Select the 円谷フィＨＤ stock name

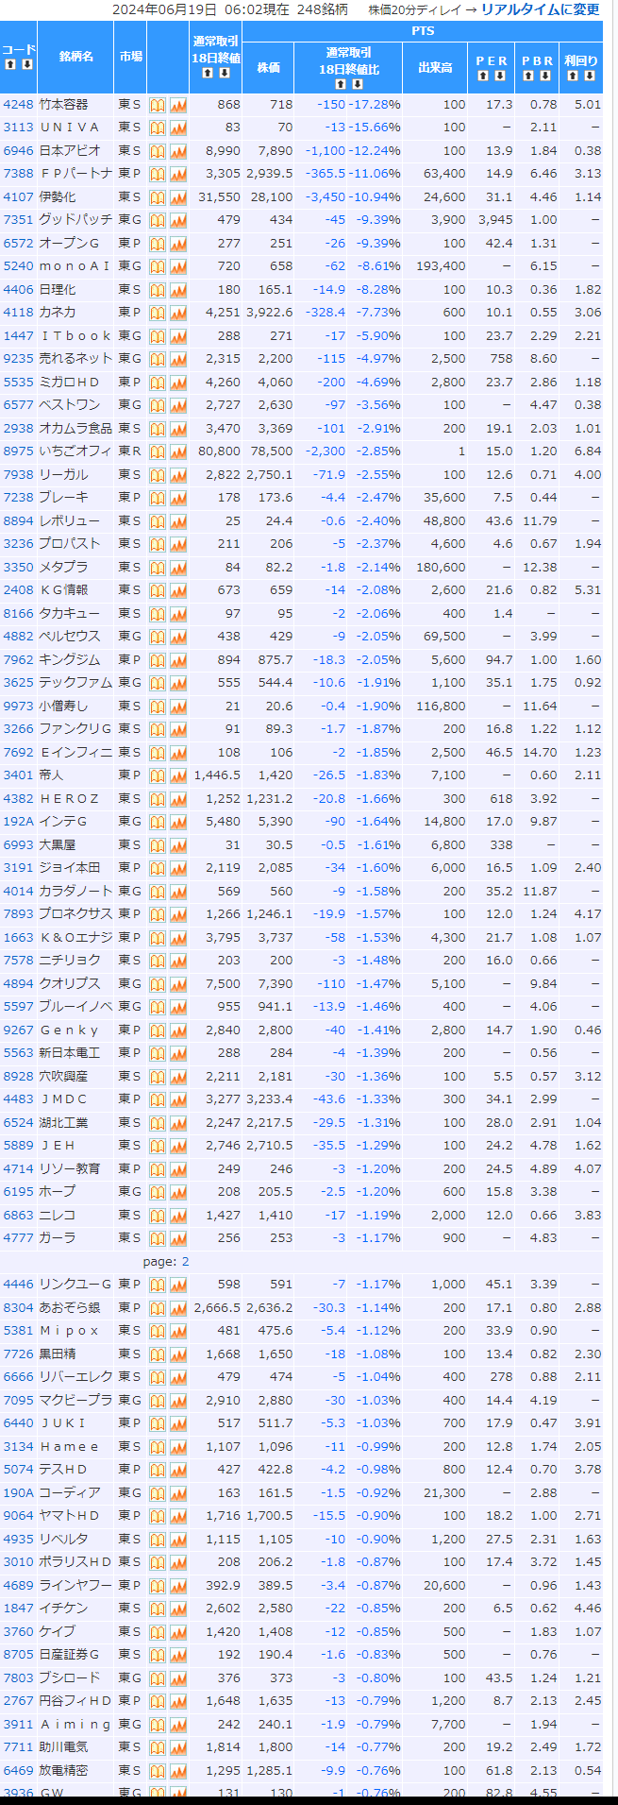coord(75,1701)
